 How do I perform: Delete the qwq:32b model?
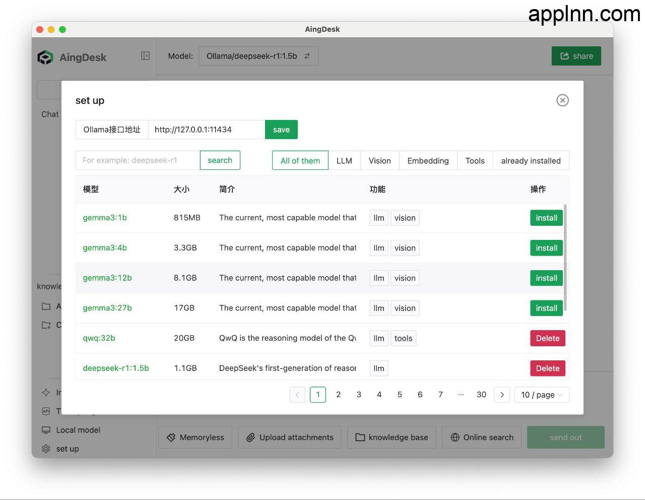point(548,338)
